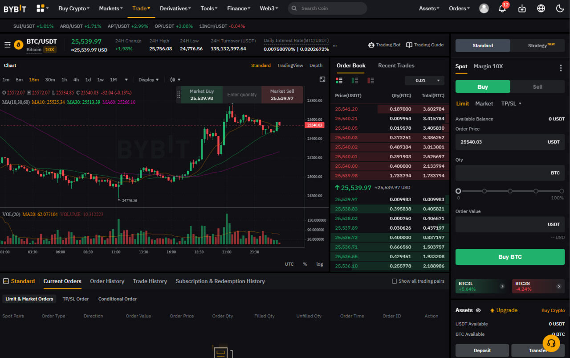
Task: Open Buy Crypto link in Assets panel
Action: click(x=553, y=310)
